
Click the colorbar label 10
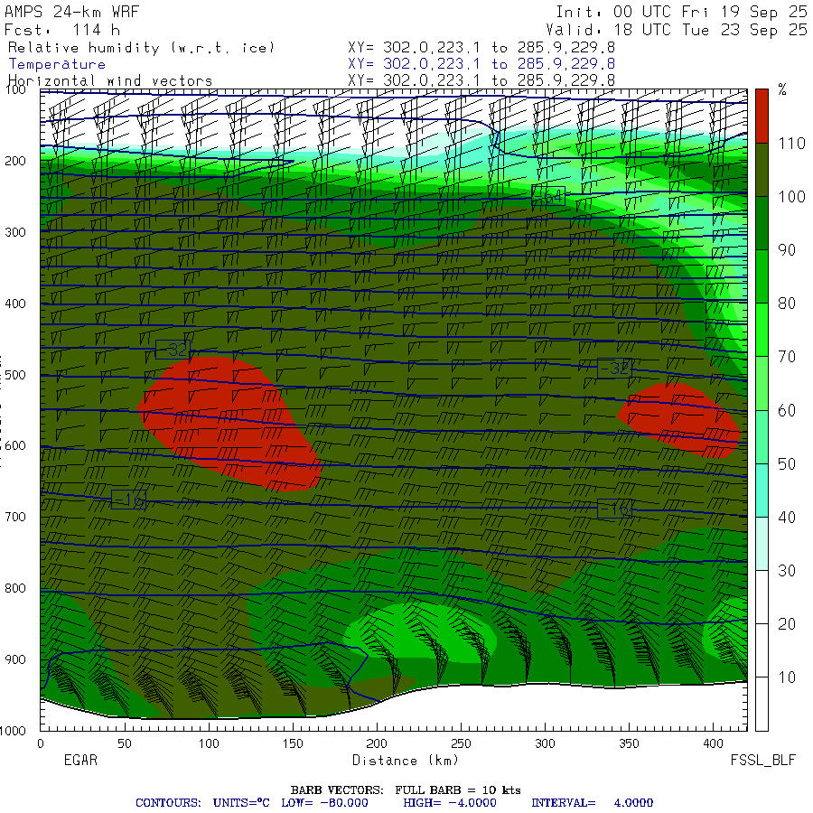(x=787, y=677)
